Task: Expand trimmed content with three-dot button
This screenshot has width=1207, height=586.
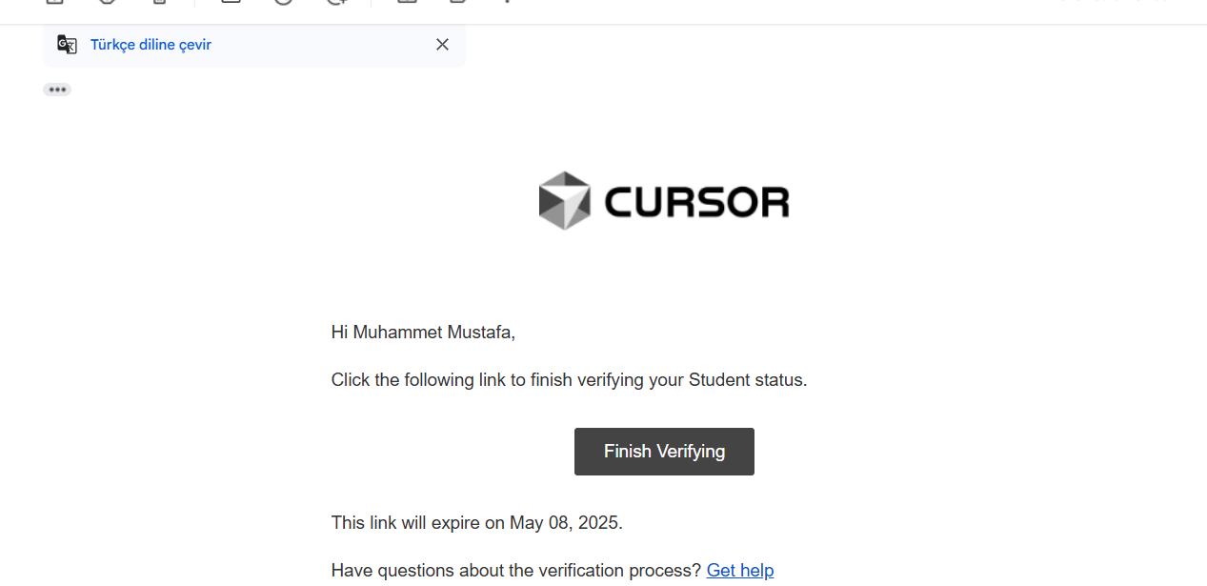Action: (57, 90)
